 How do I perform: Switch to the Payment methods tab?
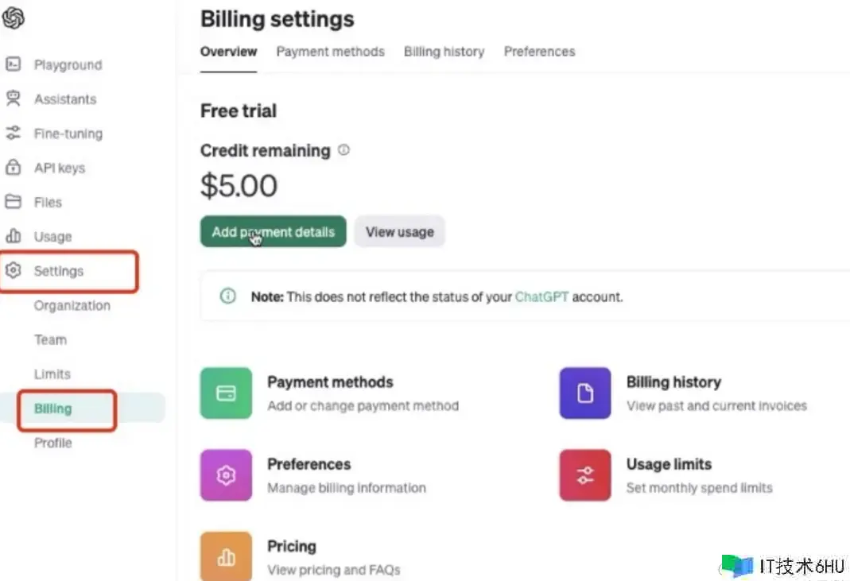point(330,52)
